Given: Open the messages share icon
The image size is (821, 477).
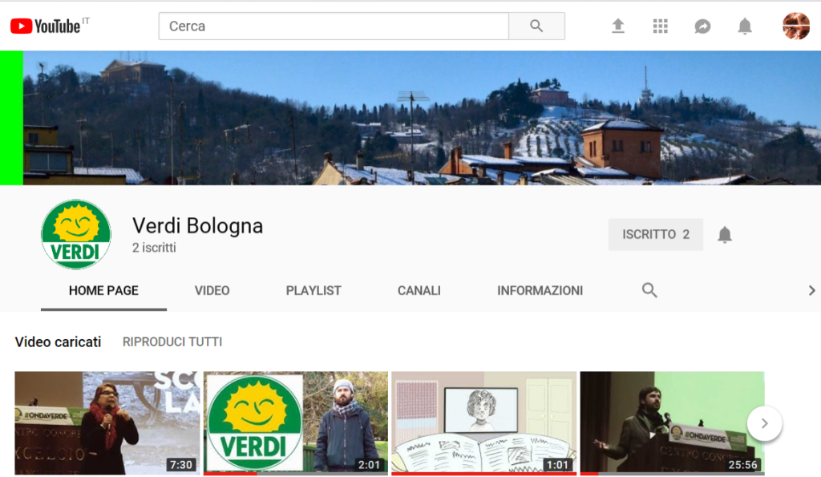Looking at the screenshot, I should (702, 26).
